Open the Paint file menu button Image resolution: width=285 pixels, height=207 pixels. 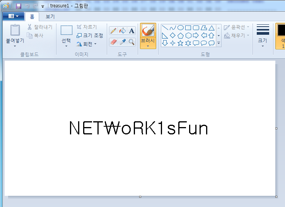(x=14, y=16)
